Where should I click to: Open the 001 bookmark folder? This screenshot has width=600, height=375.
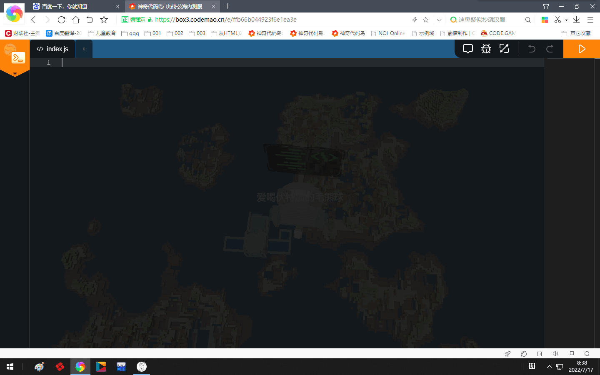click(x=152, y=33)
